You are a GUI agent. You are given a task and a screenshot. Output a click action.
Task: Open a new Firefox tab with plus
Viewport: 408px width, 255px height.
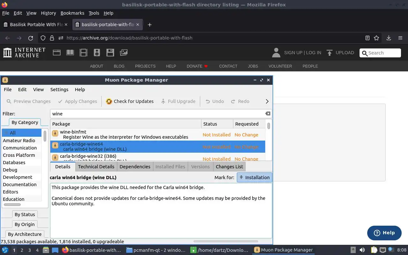(x=149, y=25)
